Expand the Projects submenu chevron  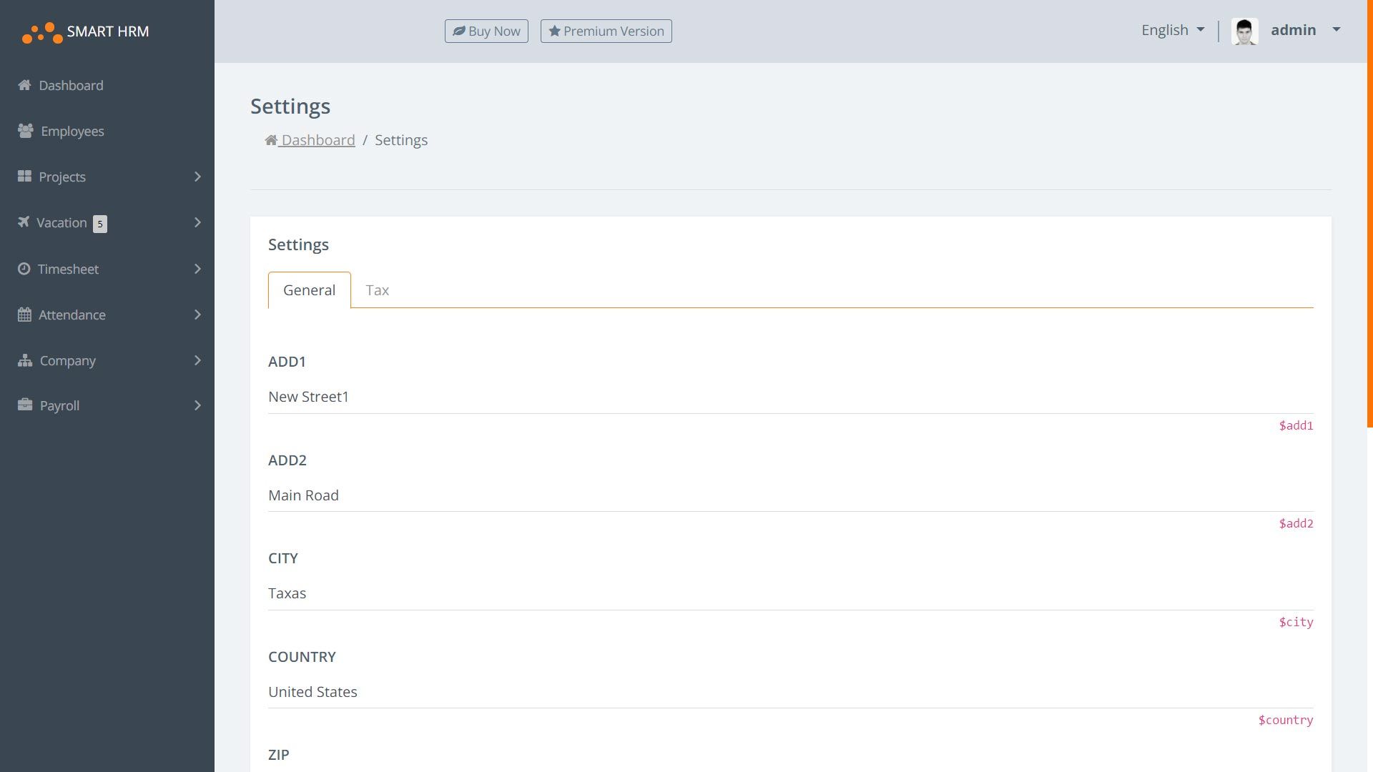tap(197, 177)
